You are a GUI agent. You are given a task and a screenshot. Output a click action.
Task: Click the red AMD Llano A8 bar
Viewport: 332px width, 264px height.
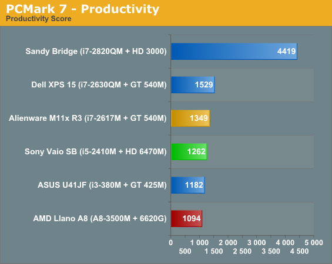[186, 218]
